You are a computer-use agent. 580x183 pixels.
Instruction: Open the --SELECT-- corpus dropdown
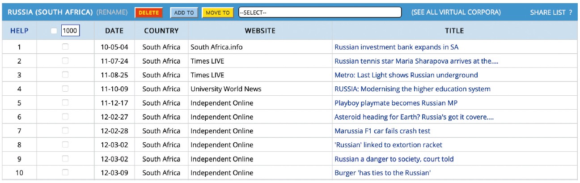tap(320, 13)
